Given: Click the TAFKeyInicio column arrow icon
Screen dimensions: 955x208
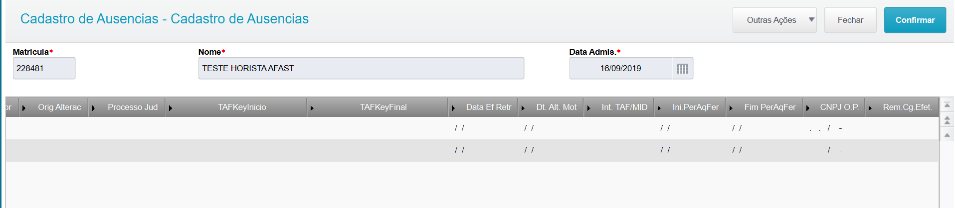Looking at the screenshot, I should point(171,108).
